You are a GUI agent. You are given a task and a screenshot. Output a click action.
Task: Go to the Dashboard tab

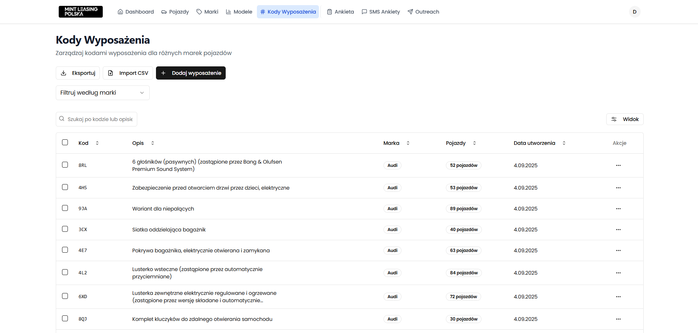tap(136, 12)
